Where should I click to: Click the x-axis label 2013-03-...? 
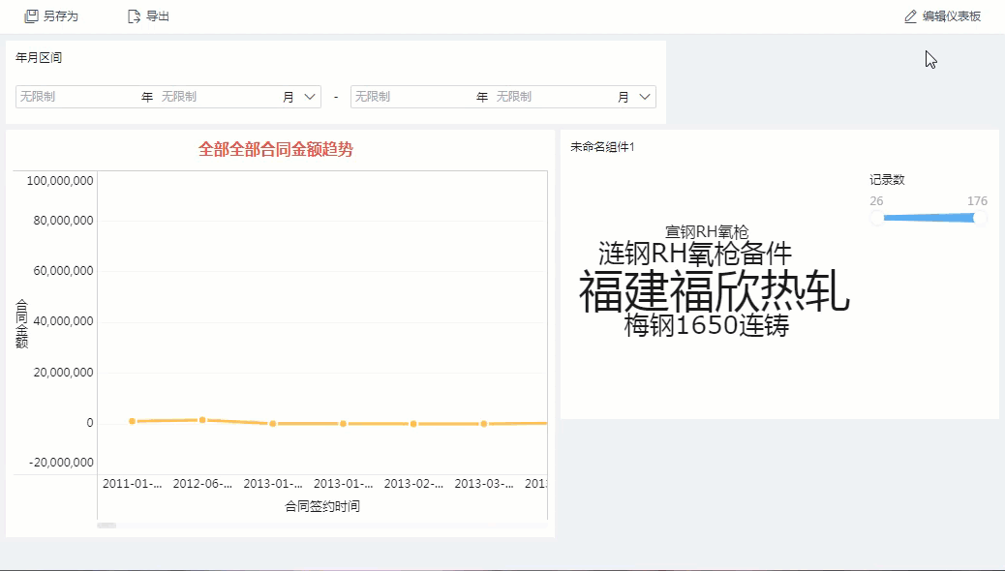[484, 484]
